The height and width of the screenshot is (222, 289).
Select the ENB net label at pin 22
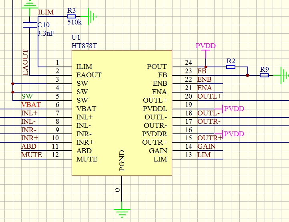(204, 80)
